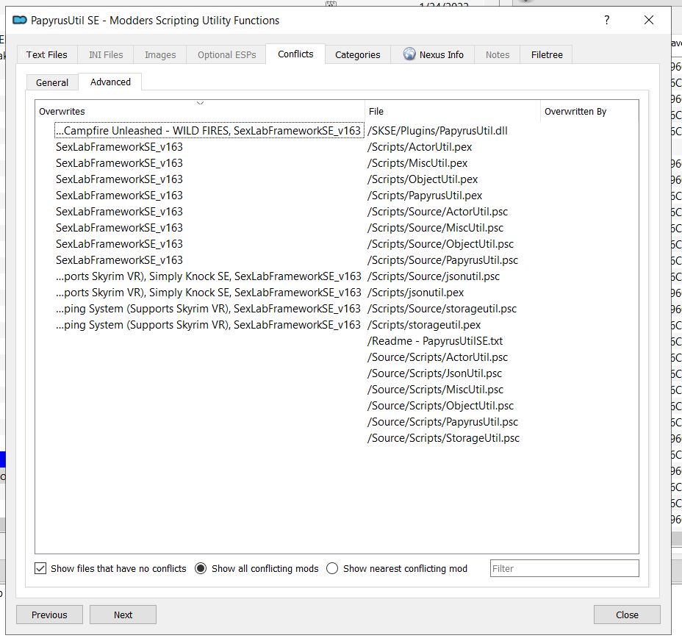Select the Conflicts tab
Viewport: 682px width, 641px height.
295,54
